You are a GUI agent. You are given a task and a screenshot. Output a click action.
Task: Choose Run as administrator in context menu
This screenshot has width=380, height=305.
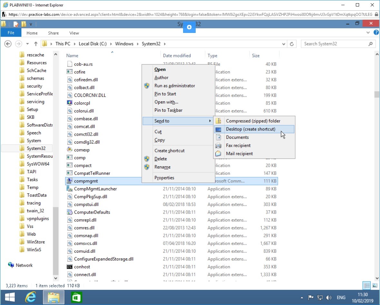pos(178,86)
